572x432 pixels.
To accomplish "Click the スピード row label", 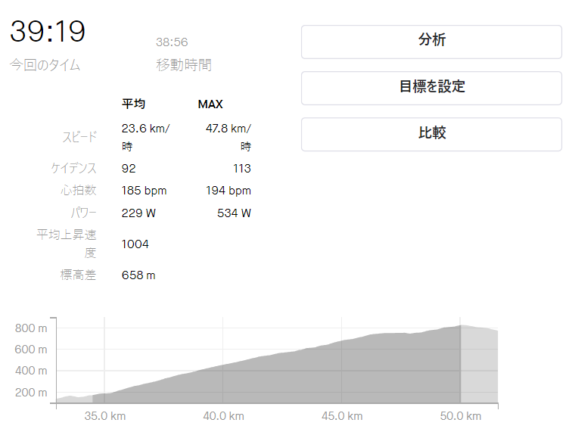I will (79, 137).
